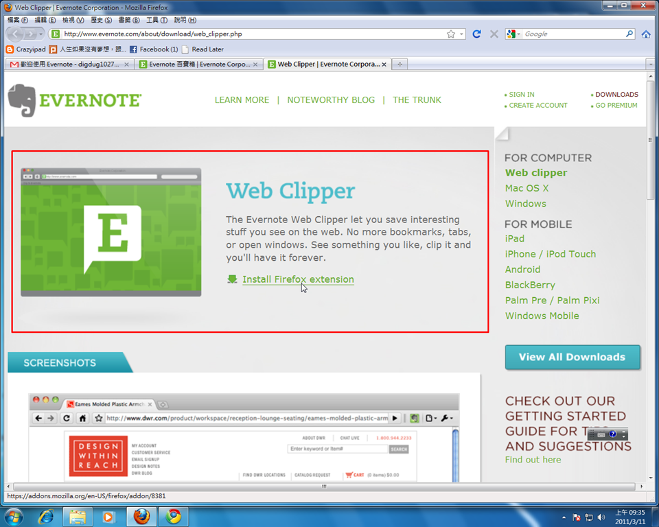
Task: Select Web clipper in the sidebar
Action: [x=536, y=173]
